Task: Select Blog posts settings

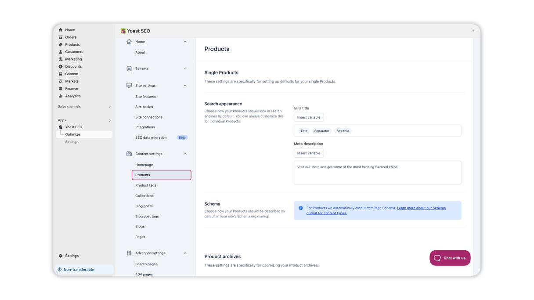Action: point(144,206)
